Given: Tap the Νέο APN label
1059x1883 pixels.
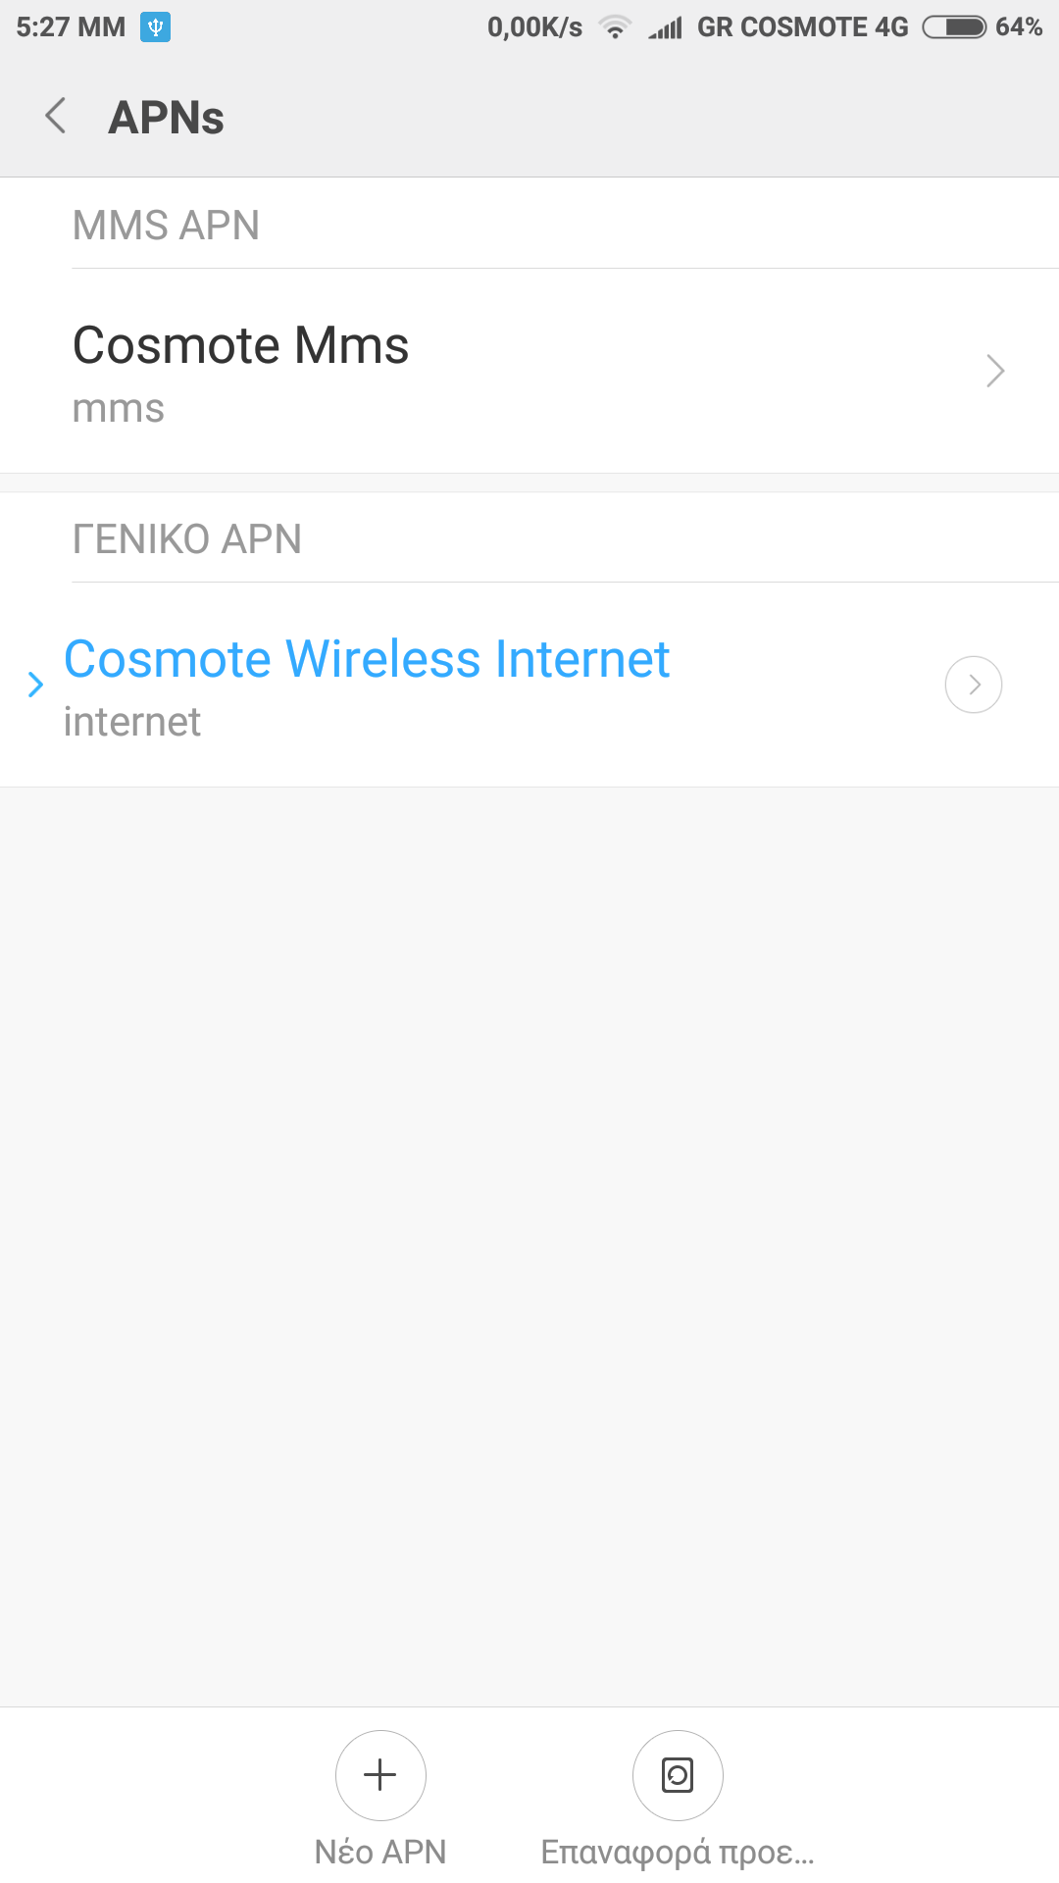Looking at the screenshot, I should coord(380,1852).
